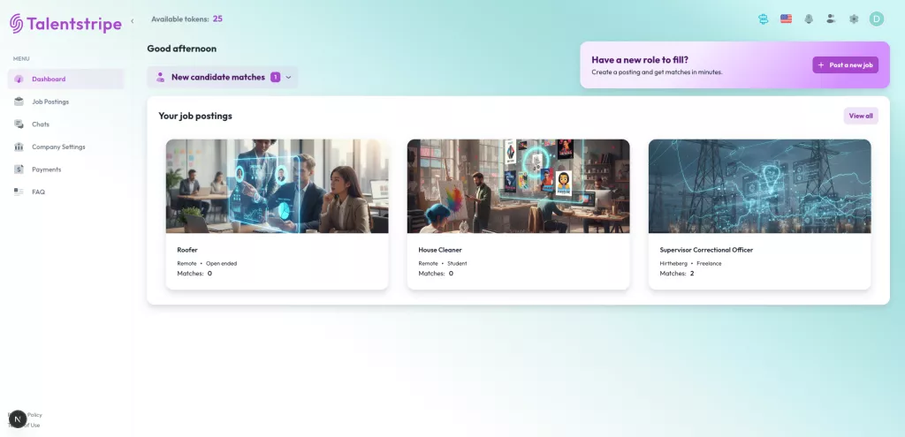The width and height of the screenshot is (905, 437).
Task: Click the Talentstripe logo
Action: click(x=65, y=24)
